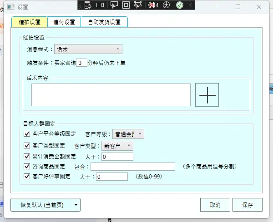
Task: Click the red hot reload icon in the toolbar
Action: (x=152, y=5)
